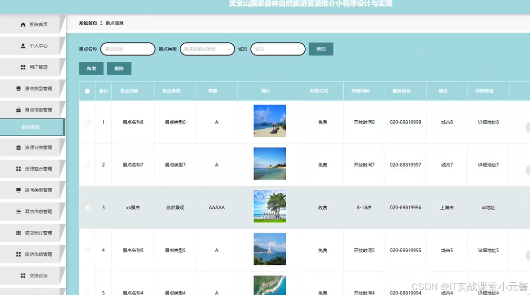The width and height of the screenshot is (530, 295).
Task: Click the AAAAA grade cell
Action: 216,207
